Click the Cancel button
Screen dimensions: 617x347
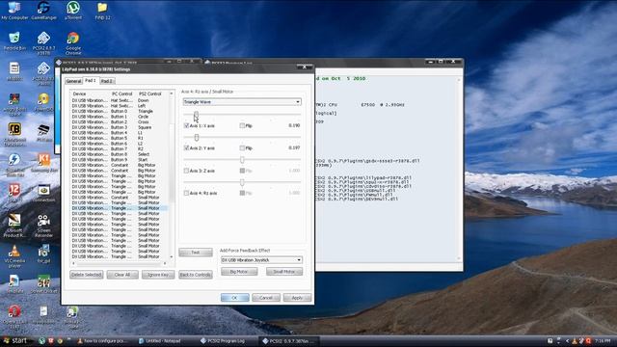266,298
